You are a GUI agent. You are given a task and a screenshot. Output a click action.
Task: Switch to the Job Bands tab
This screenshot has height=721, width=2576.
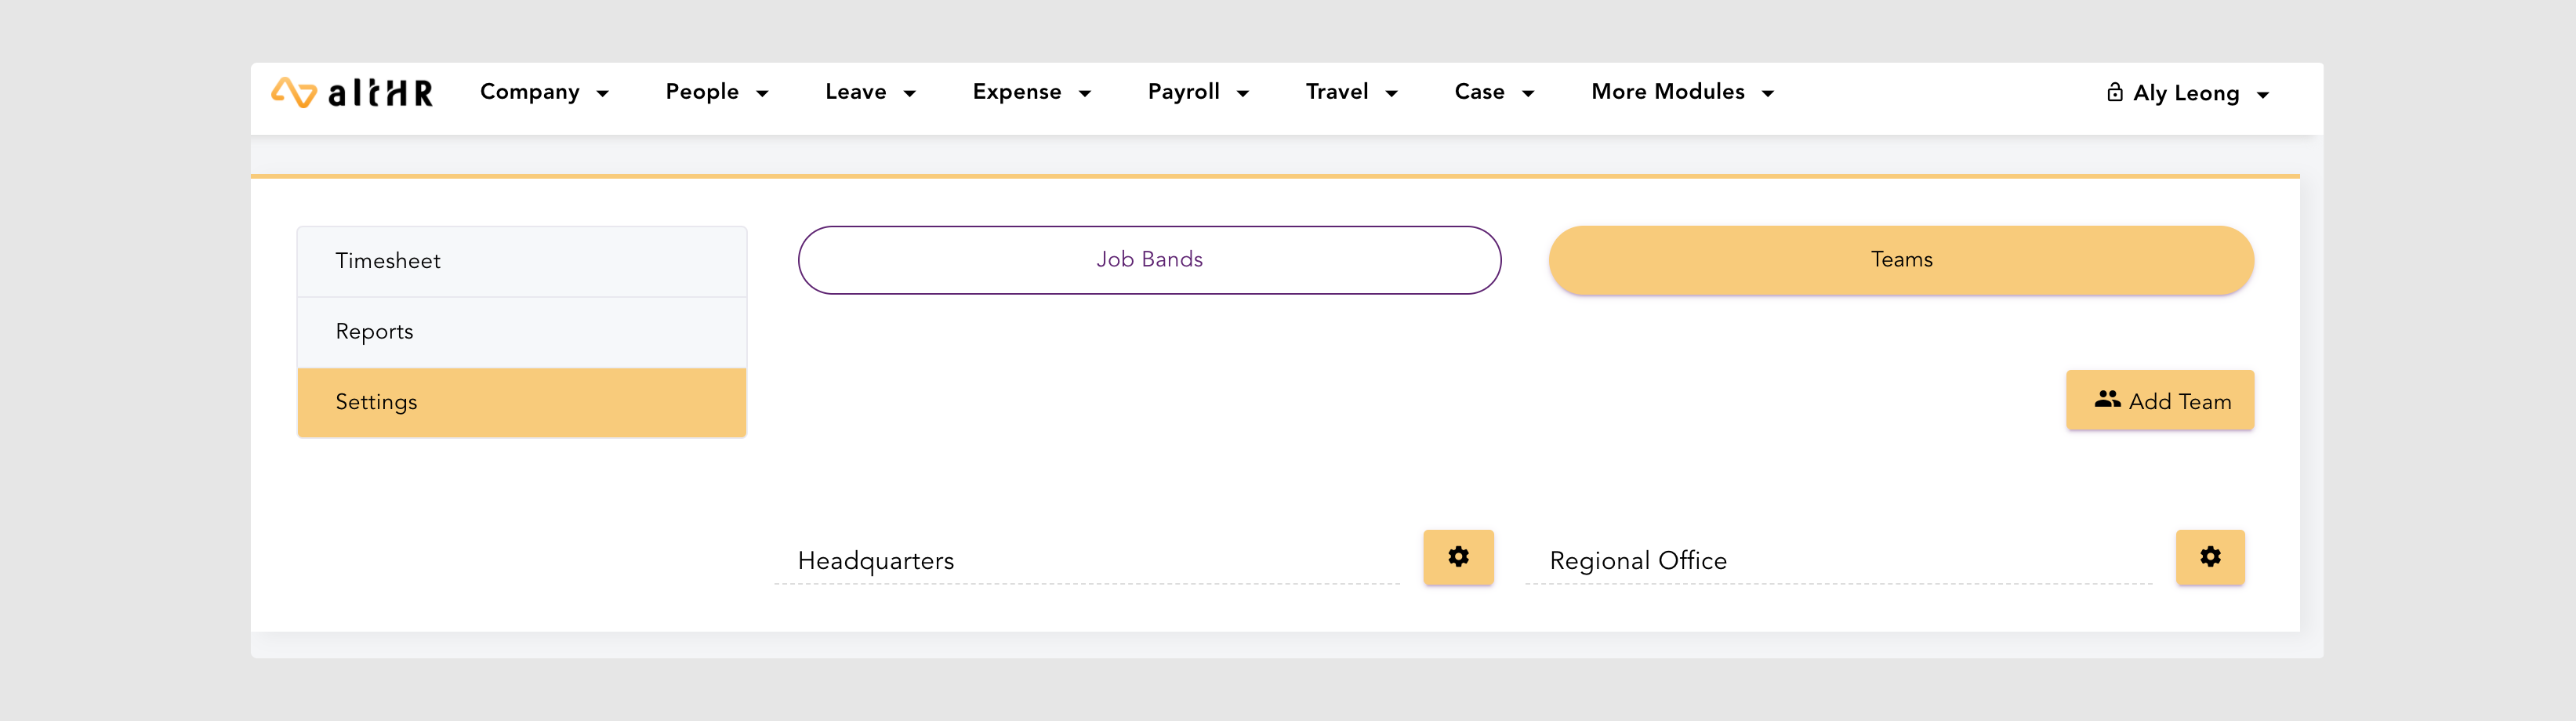tap(1149, 260)
